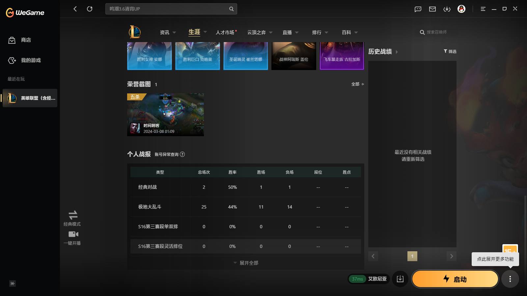The image size is (527, 296).
Task: Click 账号异常查询 help question icon
Action: (x=182, y=154)
